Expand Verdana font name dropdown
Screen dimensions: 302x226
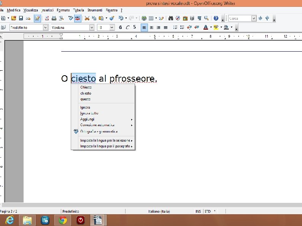coord(92,27)
